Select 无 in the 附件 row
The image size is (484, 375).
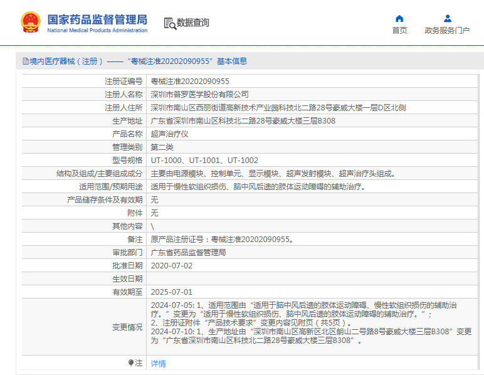click(154, 213)
